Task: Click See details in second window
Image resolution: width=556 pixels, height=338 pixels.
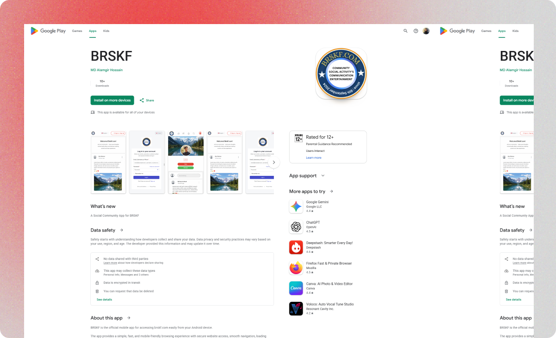Action: point(513,300)
